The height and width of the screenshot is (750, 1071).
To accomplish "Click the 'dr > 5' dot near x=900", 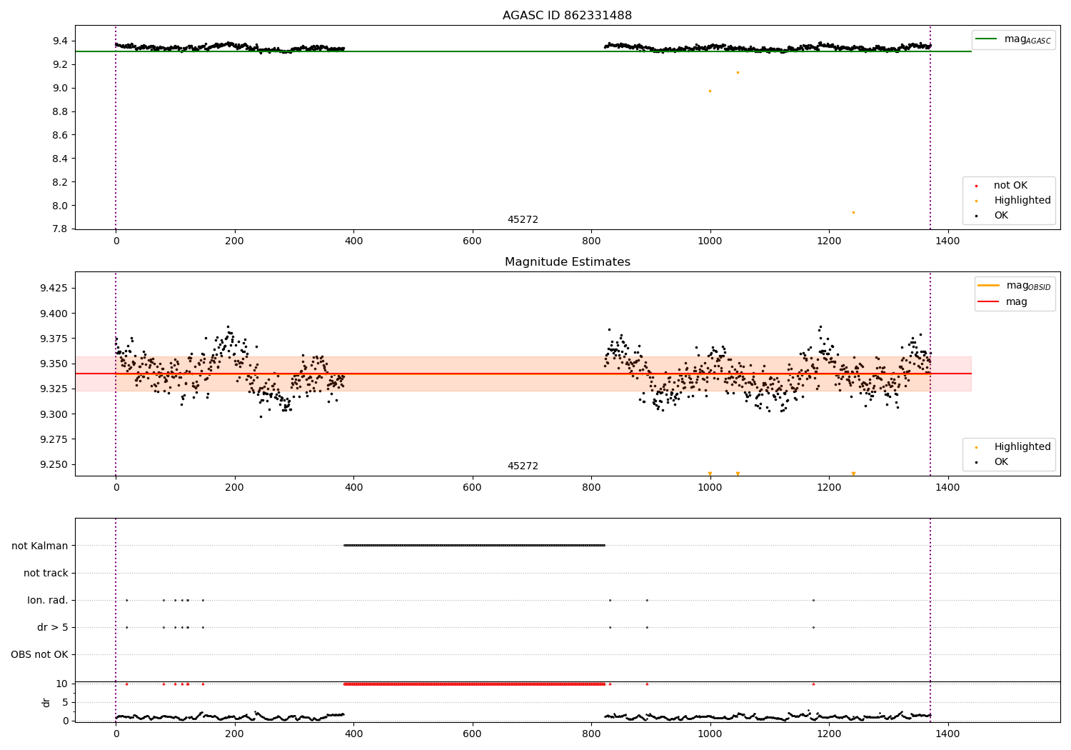I will click(x=647, y=627).
